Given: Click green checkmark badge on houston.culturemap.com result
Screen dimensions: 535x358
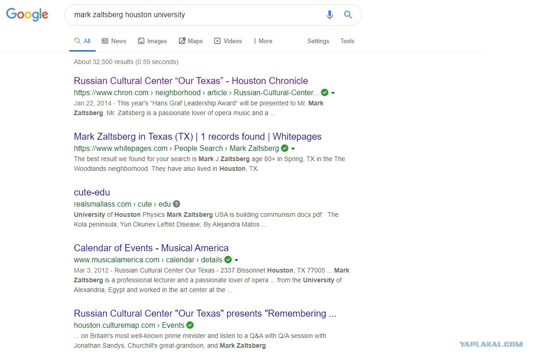Looking at the screenshot, I should [x=190, y=325].
